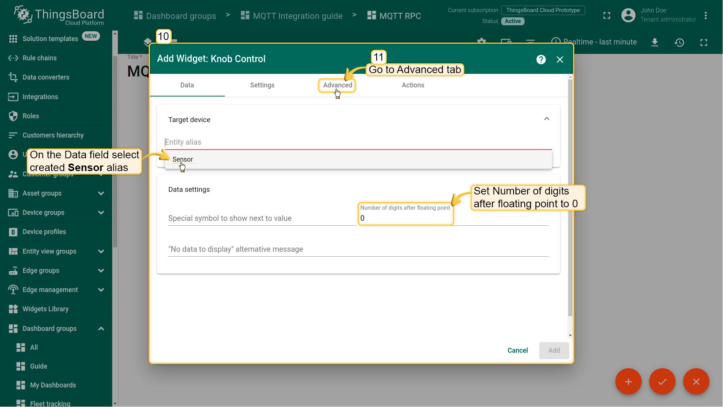Switch to the Settings tab
Viewport: 723px width, 407px height.
[262, 85]
